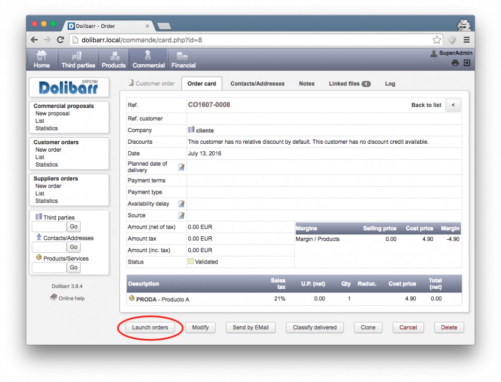Open the Products menu
Viewport: 501px width, 382px height.
pyautogui.click(x=114, y=60)
